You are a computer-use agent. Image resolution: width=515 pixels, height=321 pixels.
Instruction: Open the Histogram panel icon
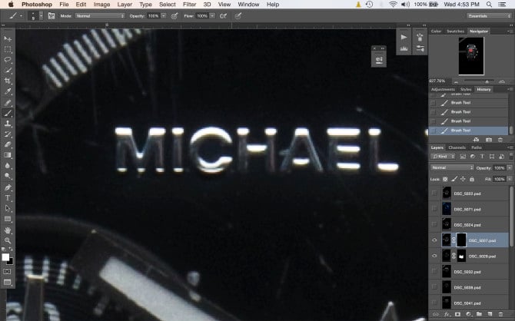click(x=404, y=48)
